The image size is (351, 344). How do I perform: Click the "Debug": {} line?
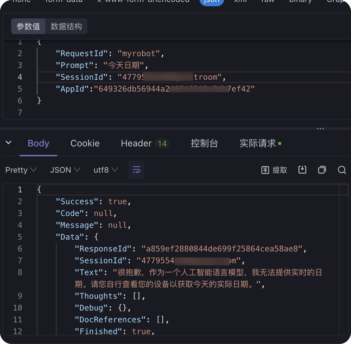(x=103, y=308)
